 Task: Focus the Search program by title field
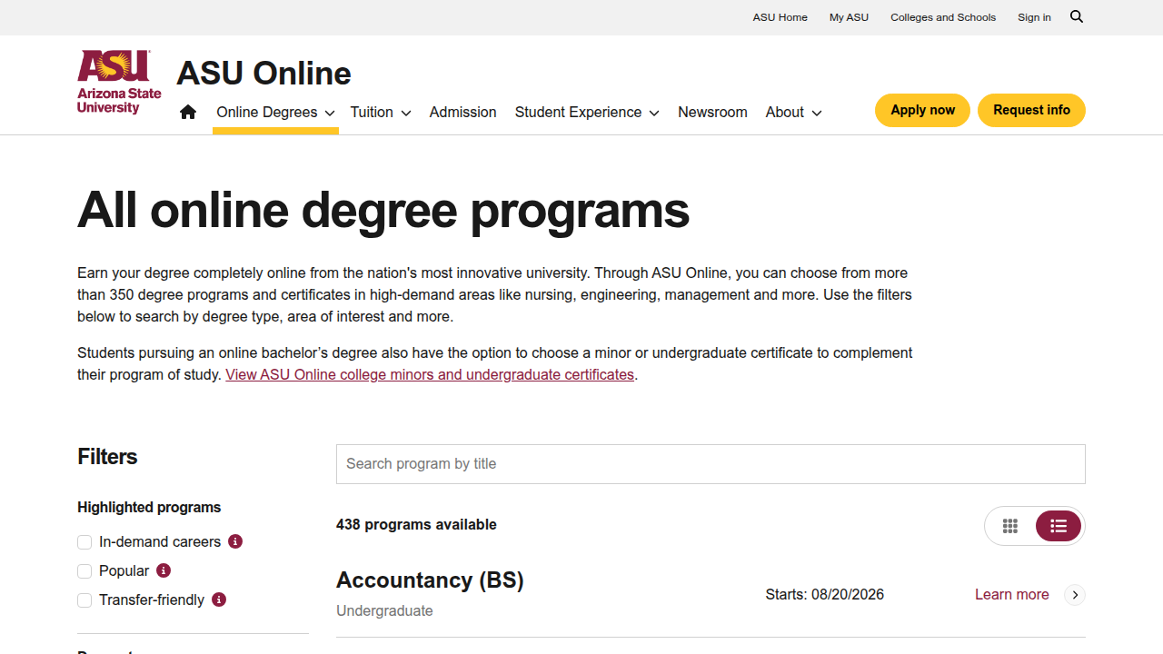pyautogui.click(x=711, y=464)
